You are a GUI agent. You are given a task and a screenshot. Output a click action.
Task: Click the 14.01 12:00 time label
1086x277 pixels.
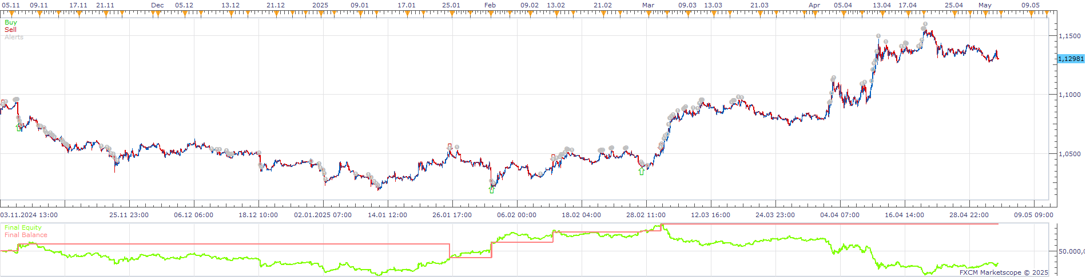(x=388, y=215)
